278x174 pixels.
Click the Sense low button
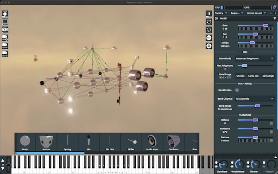click(253, 76)
